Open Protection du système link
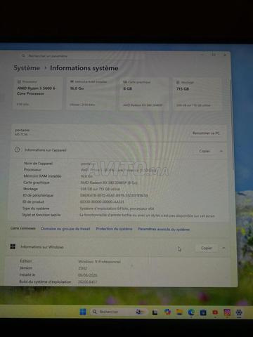 click(x=114, y=229)
